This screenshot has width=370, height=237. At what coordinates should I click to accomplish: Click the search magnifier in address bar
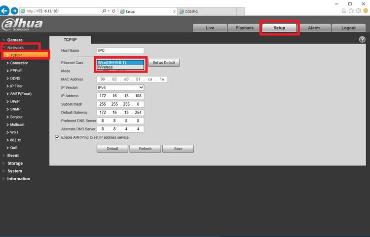pos(104,11)
